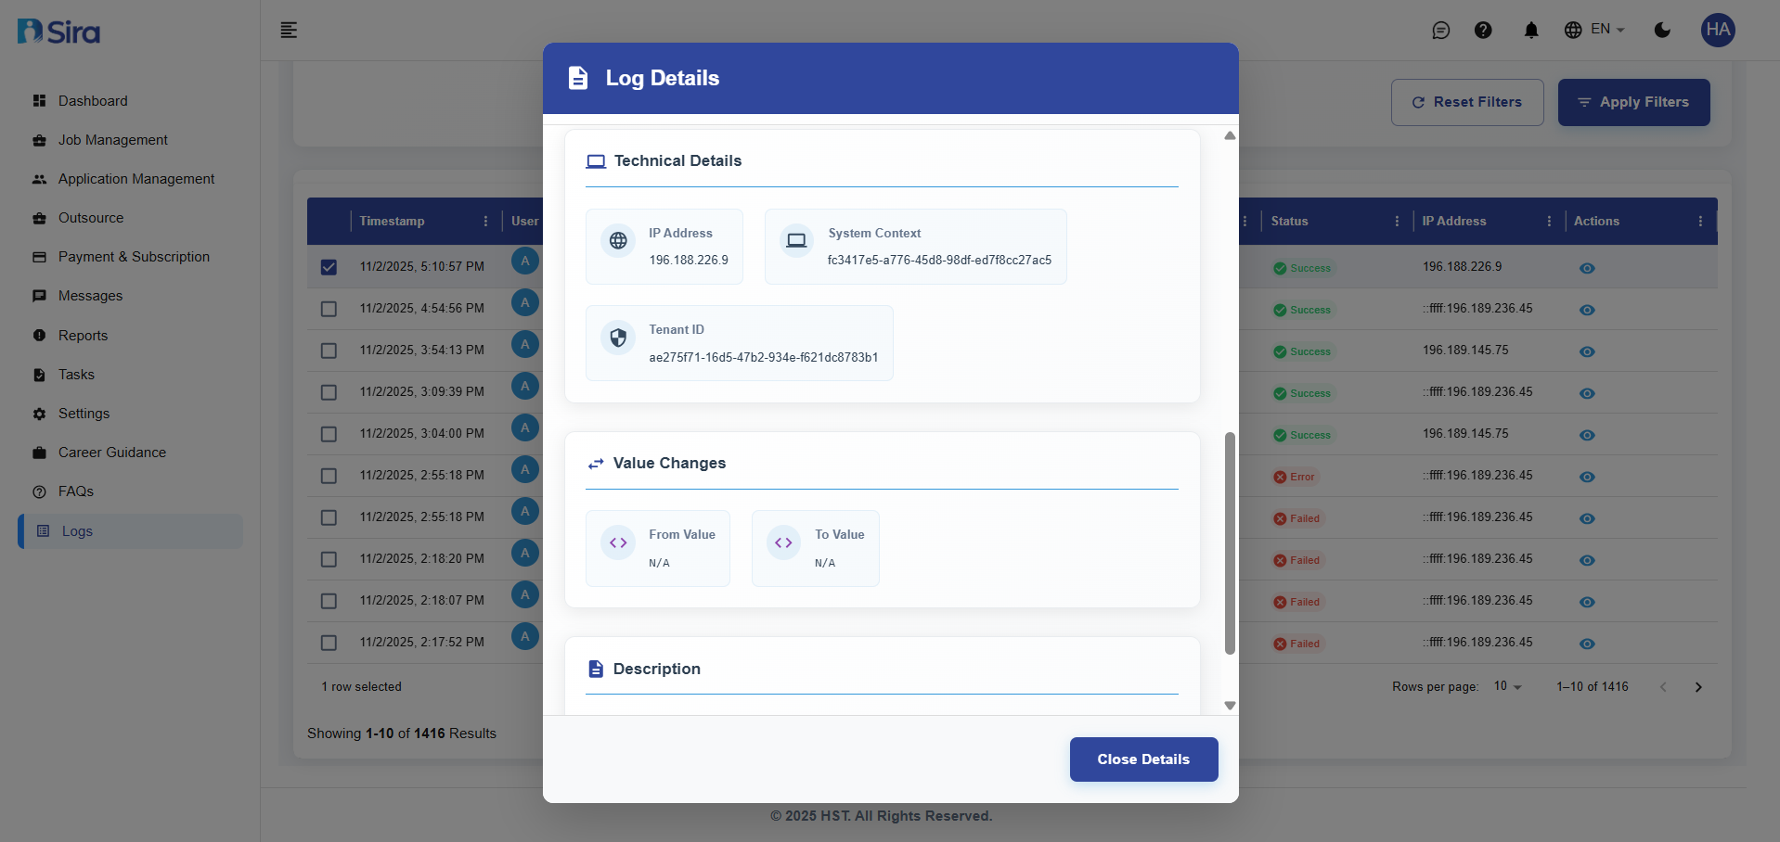
Task: Open the HA profile avatar menu
Action: click(x=1717, y=30)
